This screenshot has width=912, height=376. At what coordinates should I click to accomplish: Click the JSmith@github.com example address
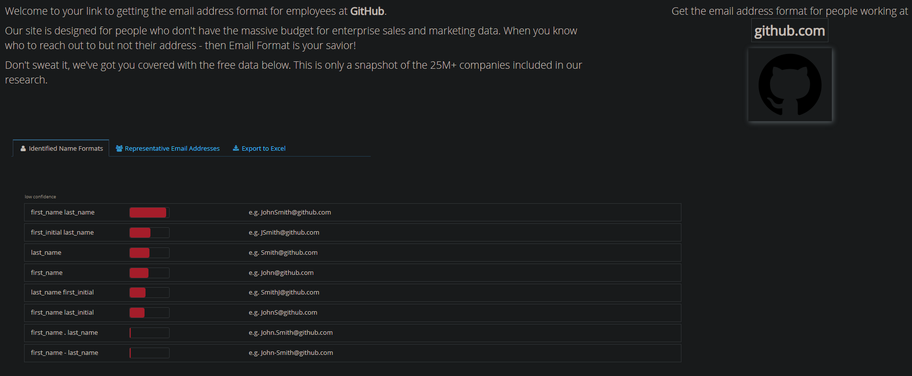(290, 233)
